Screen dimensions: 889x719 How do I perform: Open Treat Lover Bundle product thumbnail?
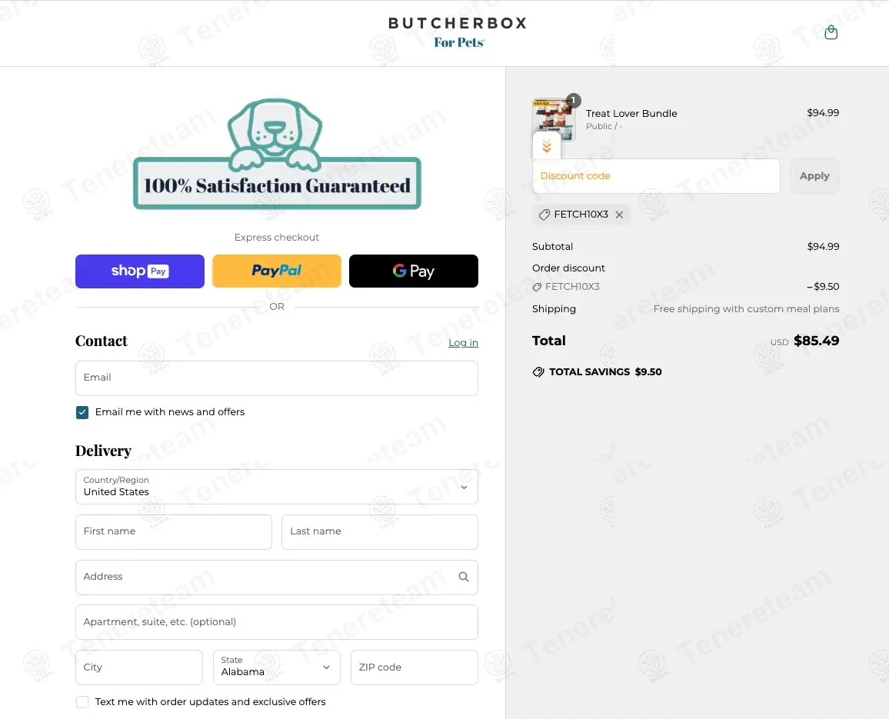(x=554, y=119)
